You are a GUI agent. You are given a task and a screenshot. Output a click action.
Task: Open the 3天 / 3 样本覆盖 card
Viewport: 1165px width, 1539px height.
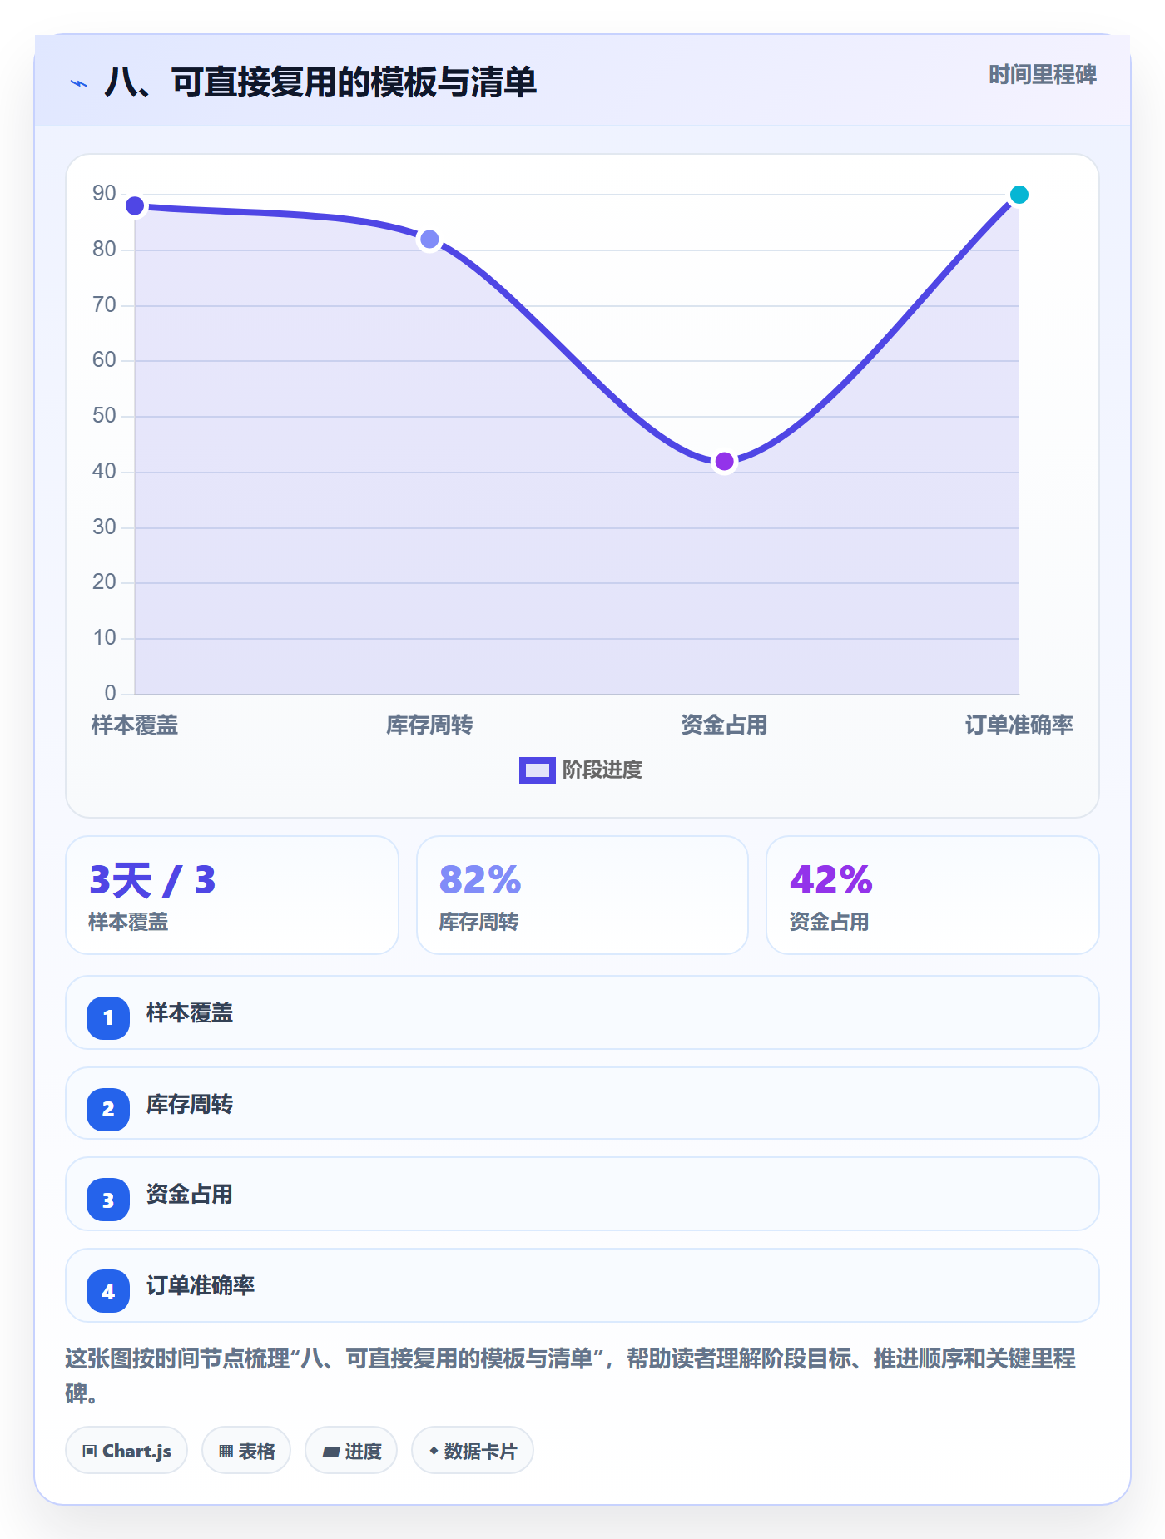(x=232, y=895)
